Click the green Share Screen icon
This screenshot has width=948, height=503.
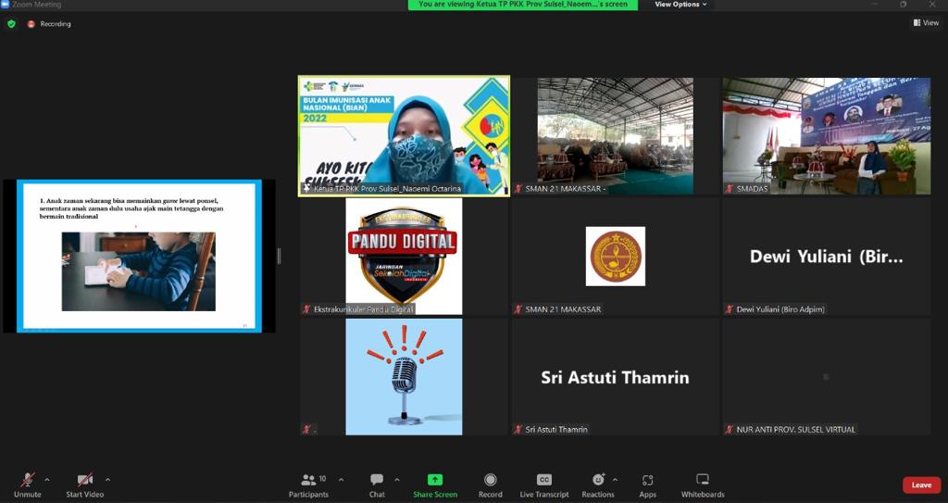(434, 480)
